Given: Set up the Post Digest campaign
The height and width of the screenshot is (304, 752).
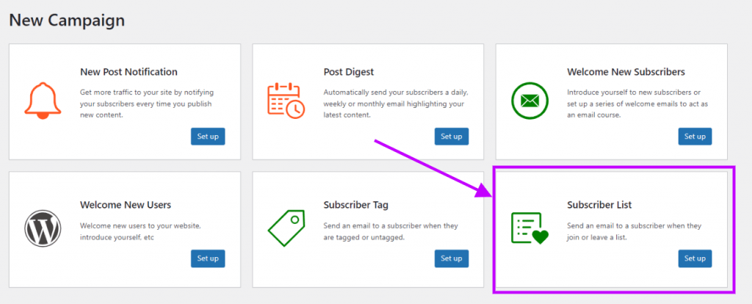Looking at the screenshot, I should coord(452,136).
